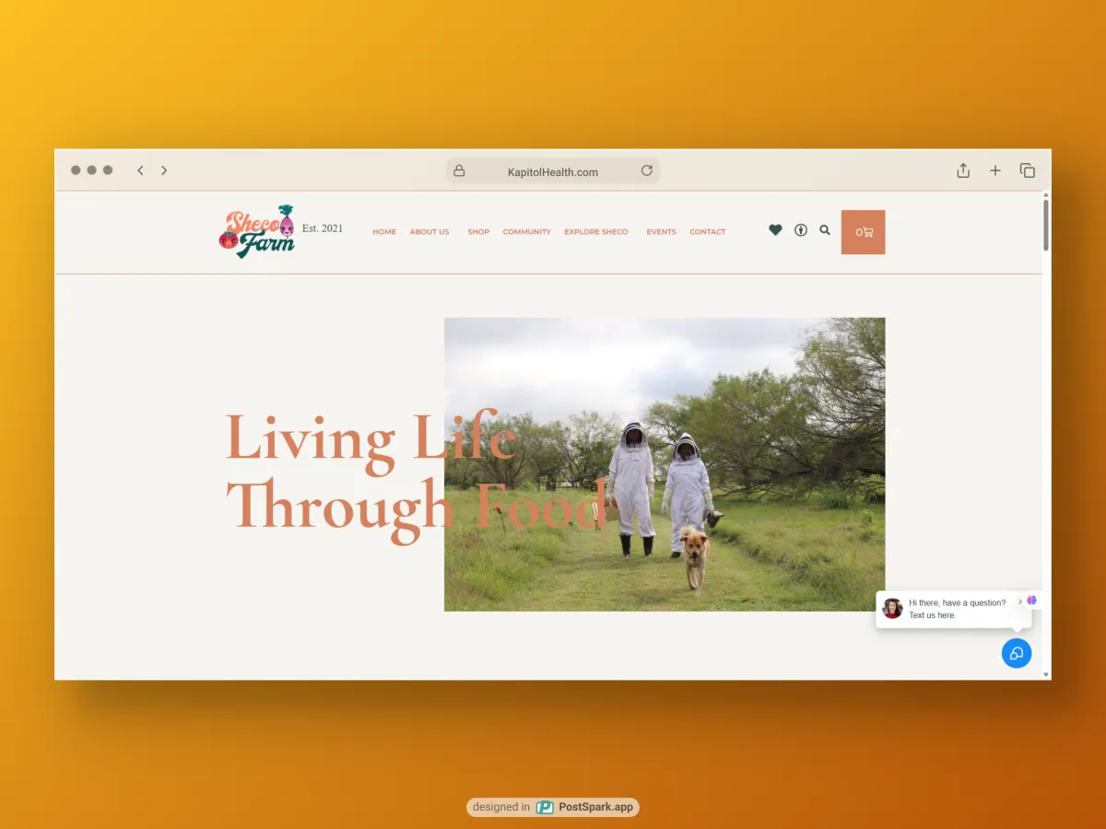Image resolution: width=1106 pixels, height=829 pixels.
Task: Click the Sheco Farm logo
Action: coord(257,231)
